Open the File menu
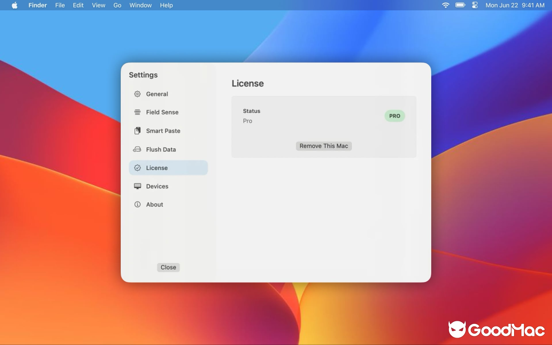The image size is (552, 345). [x=60, y=5]
